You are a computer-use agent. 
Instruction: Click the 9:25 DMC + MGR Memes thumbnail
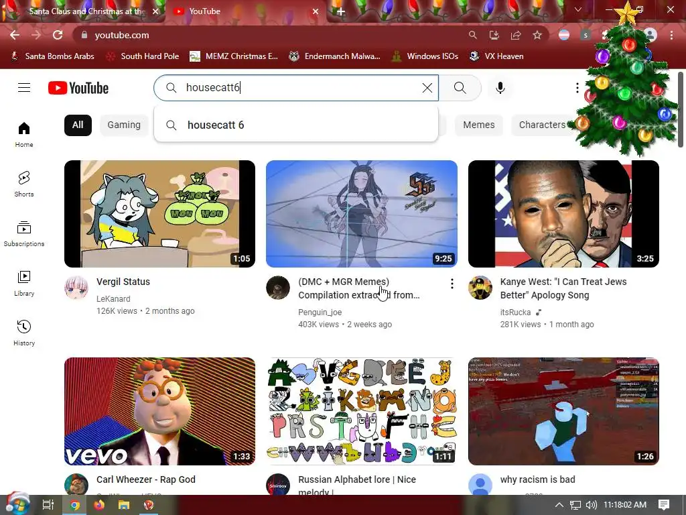[x=362, y=214]
